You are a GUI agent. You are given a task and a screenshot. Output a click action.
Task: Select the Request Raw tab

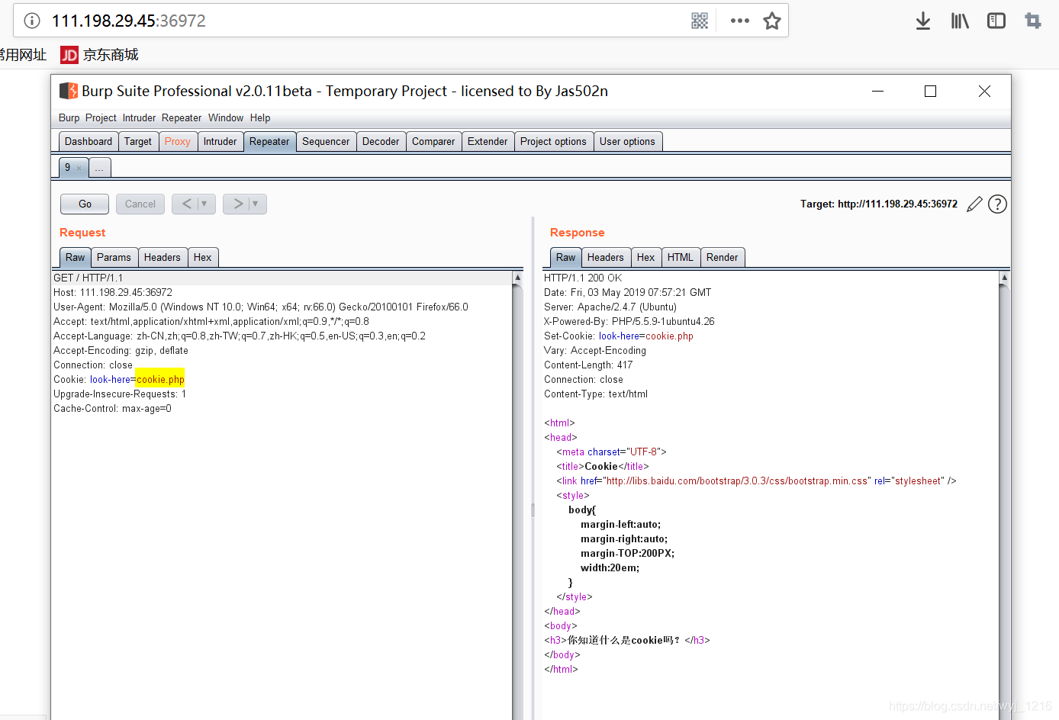click(75, 258)
